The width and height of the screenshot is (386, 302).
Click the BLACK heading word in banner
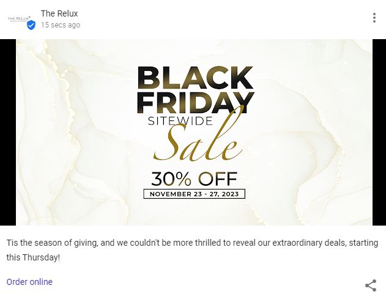(x=195, y=78)
